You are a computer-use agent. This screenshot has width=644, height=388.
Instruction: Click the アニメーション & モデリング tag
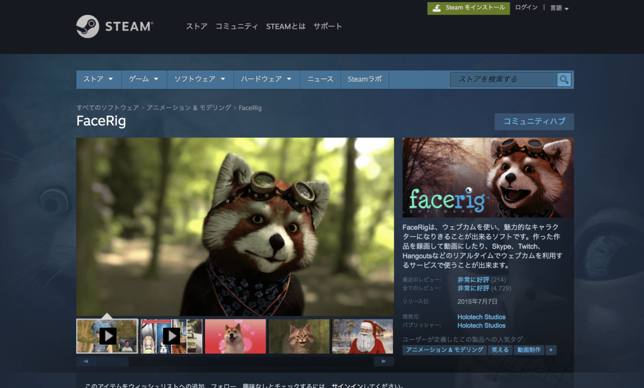coord(445,350)
